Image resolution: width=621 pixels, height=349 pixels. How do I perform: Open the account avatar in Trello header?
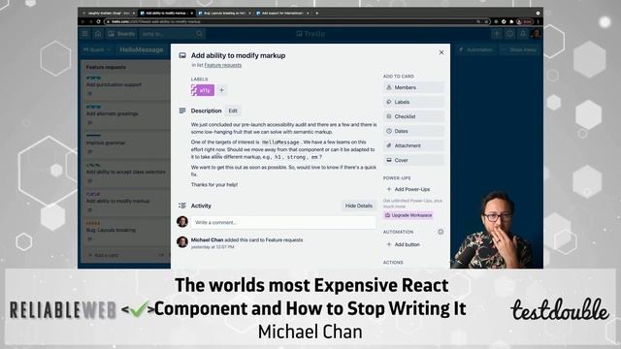(x=536, y=34)
